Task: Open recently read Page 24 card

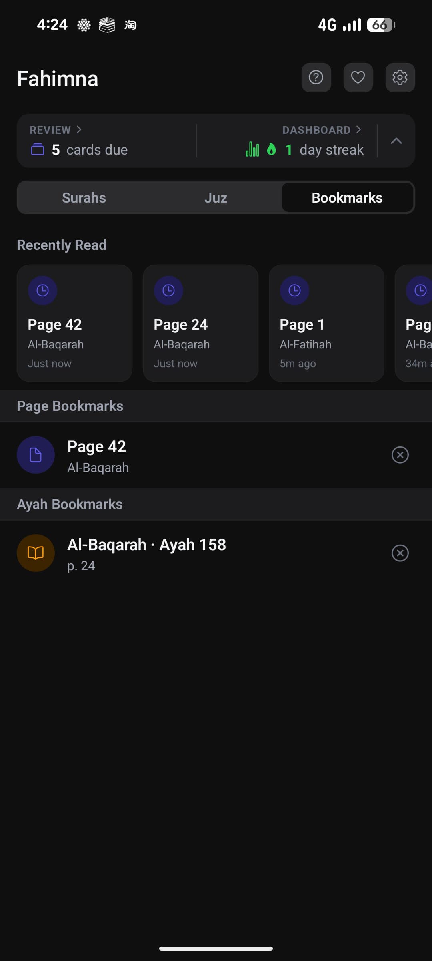Action: [200, 323]
